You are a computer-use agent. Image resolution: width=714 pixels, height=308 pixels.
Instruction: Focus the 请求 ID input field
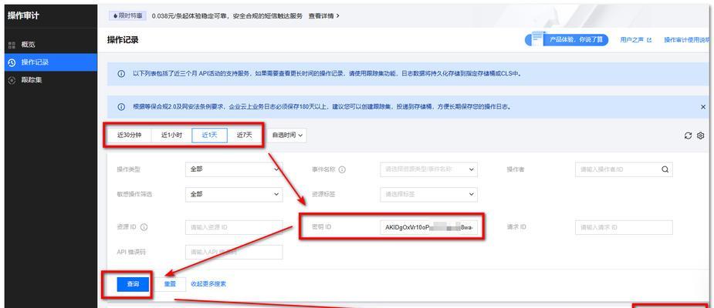624,227
